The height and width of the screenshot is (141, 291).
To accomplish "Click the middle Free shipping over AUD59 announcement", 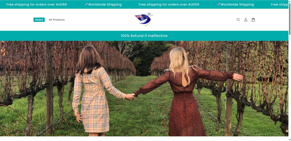I will [169, 4].
